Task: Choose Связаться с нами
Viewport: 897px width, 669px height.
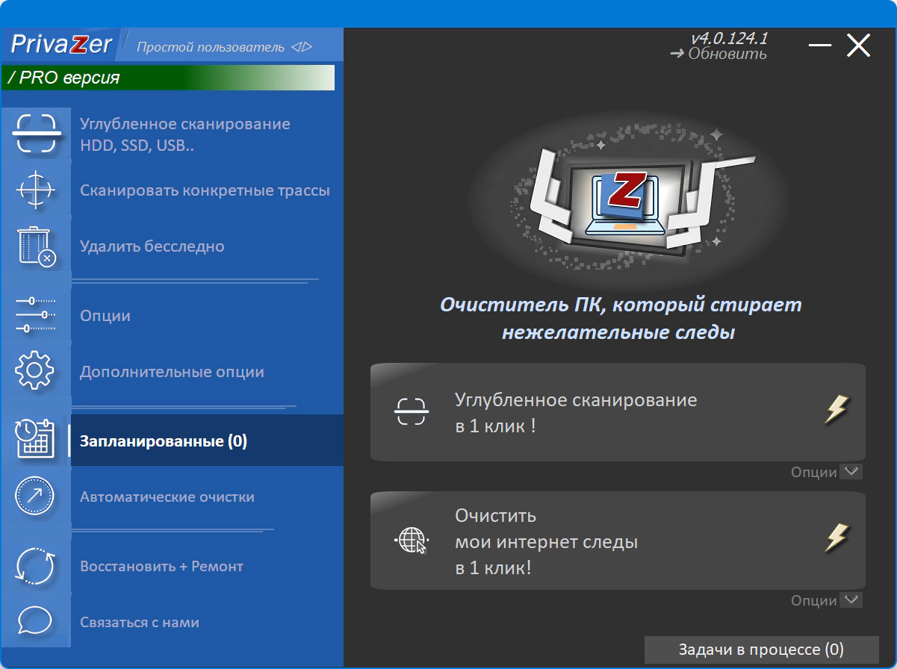Action: tap(140, 622)
